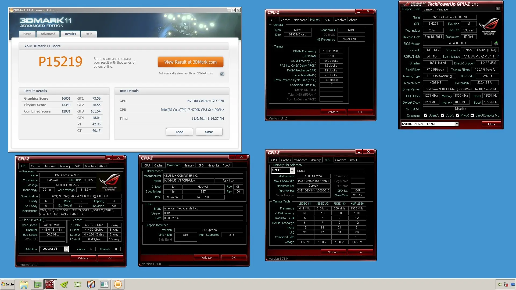Click the Save button in Run Details
This screenshot has height=290, width=516.
click(x=209, y=132)
